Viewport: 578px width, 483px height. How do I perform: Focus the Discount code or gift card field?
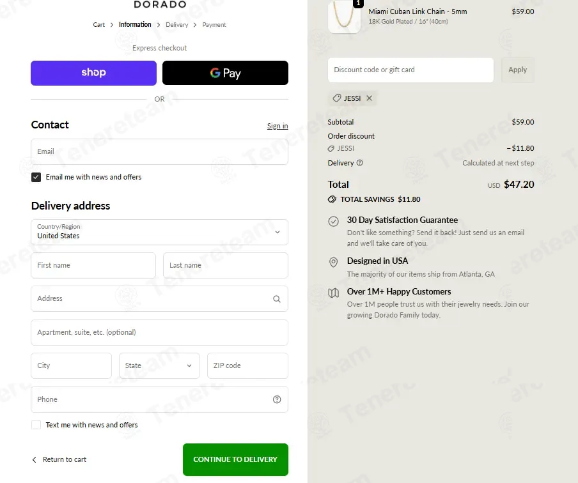[x=410, y=70]
